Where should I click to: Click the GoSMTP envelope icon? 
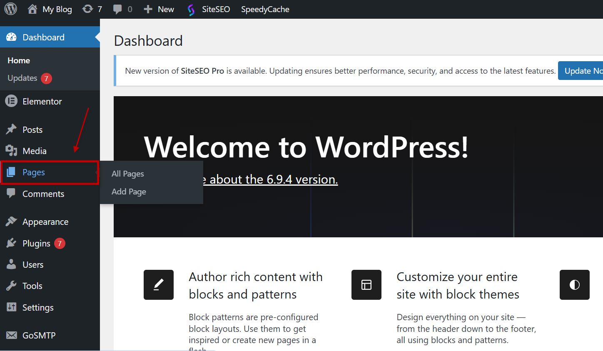pyautogui.click(x=11, y=335)
